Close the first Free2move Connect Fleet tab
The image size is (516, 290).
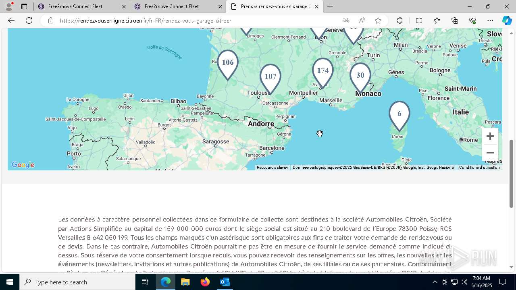124,6
